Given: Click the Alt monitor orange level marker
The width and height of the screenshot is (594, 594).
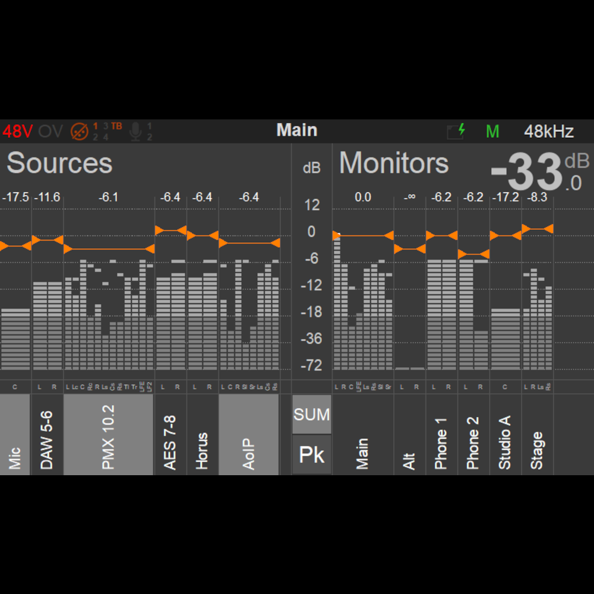Looking at the screenshot, I should click(409, 249).
